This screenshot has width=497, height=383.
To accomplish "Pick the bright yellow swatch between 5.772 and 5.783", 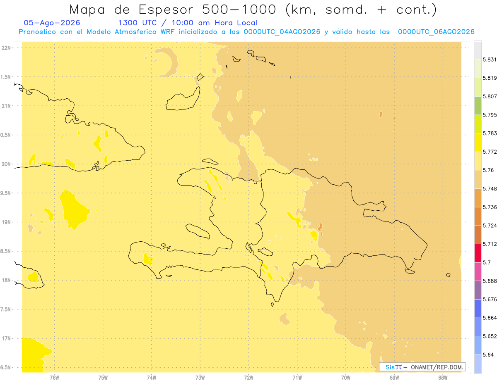I will [x=478, y=143].
